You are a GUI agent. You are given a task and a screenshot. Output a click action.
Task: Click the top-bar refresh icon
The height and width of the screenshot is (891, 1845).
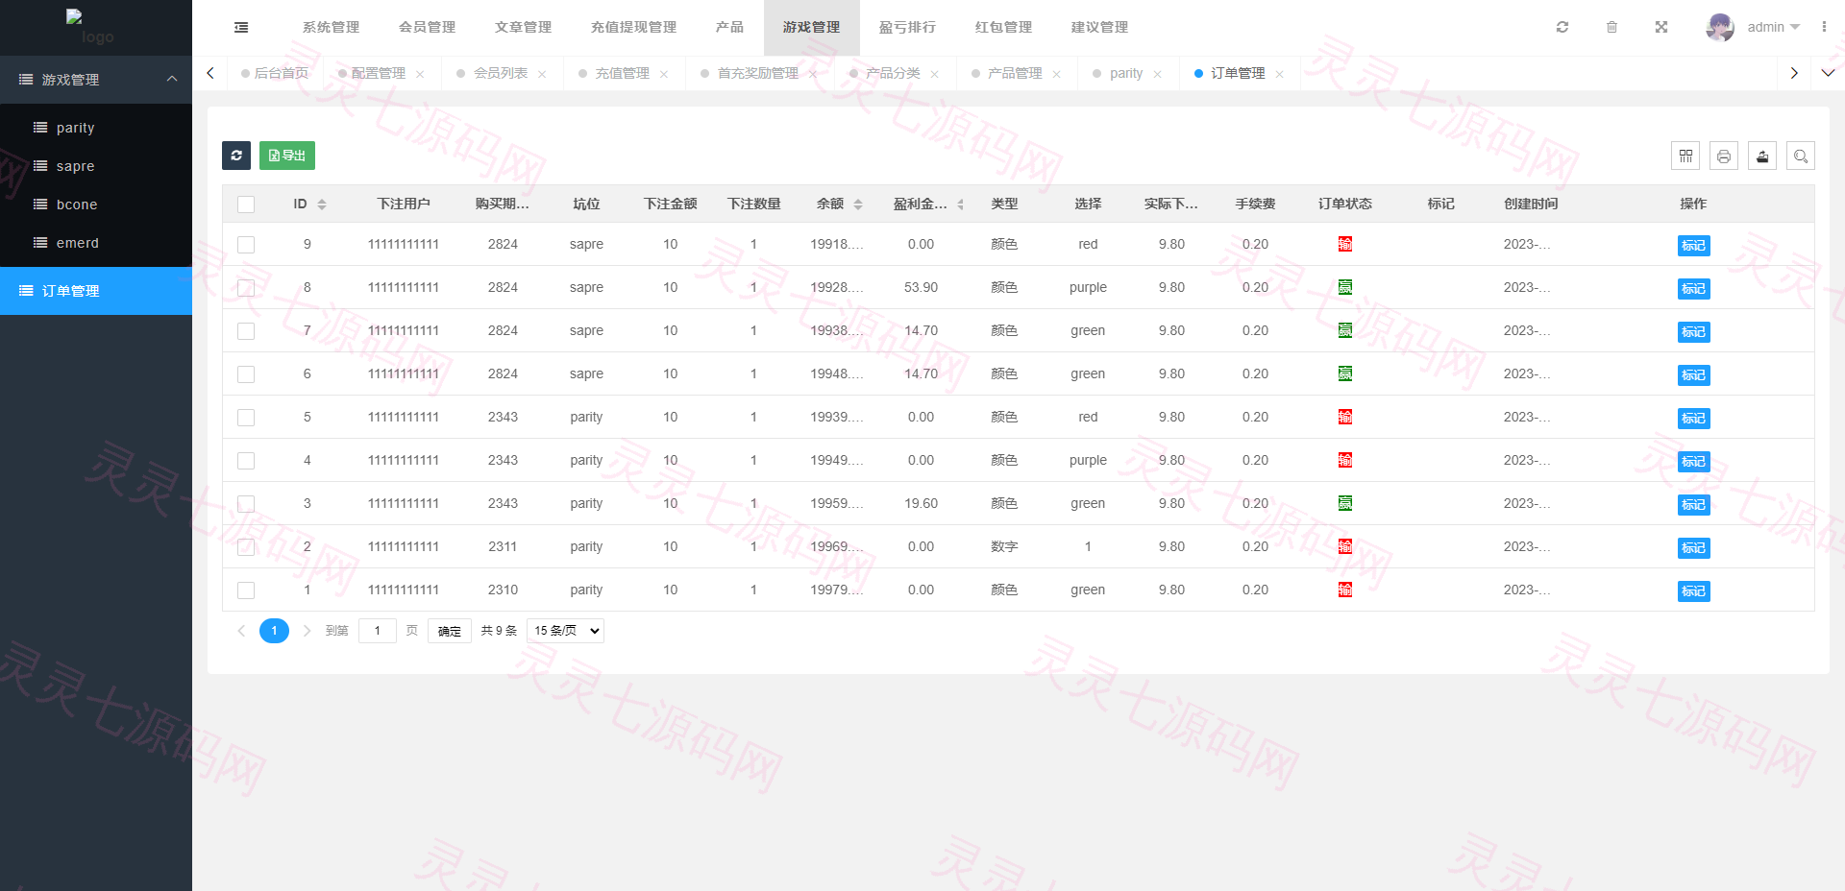pos(1562,27)
